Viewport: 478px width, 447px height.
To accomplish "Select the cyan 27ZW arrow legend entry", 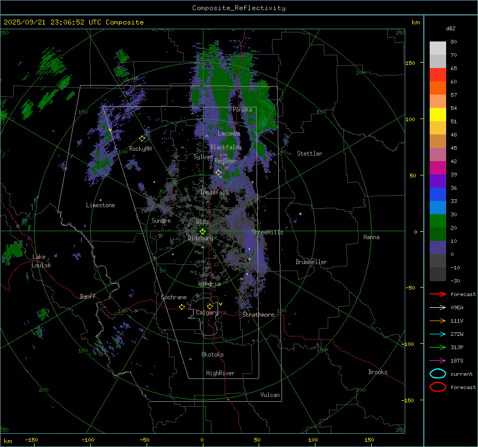I will (438, 334).
